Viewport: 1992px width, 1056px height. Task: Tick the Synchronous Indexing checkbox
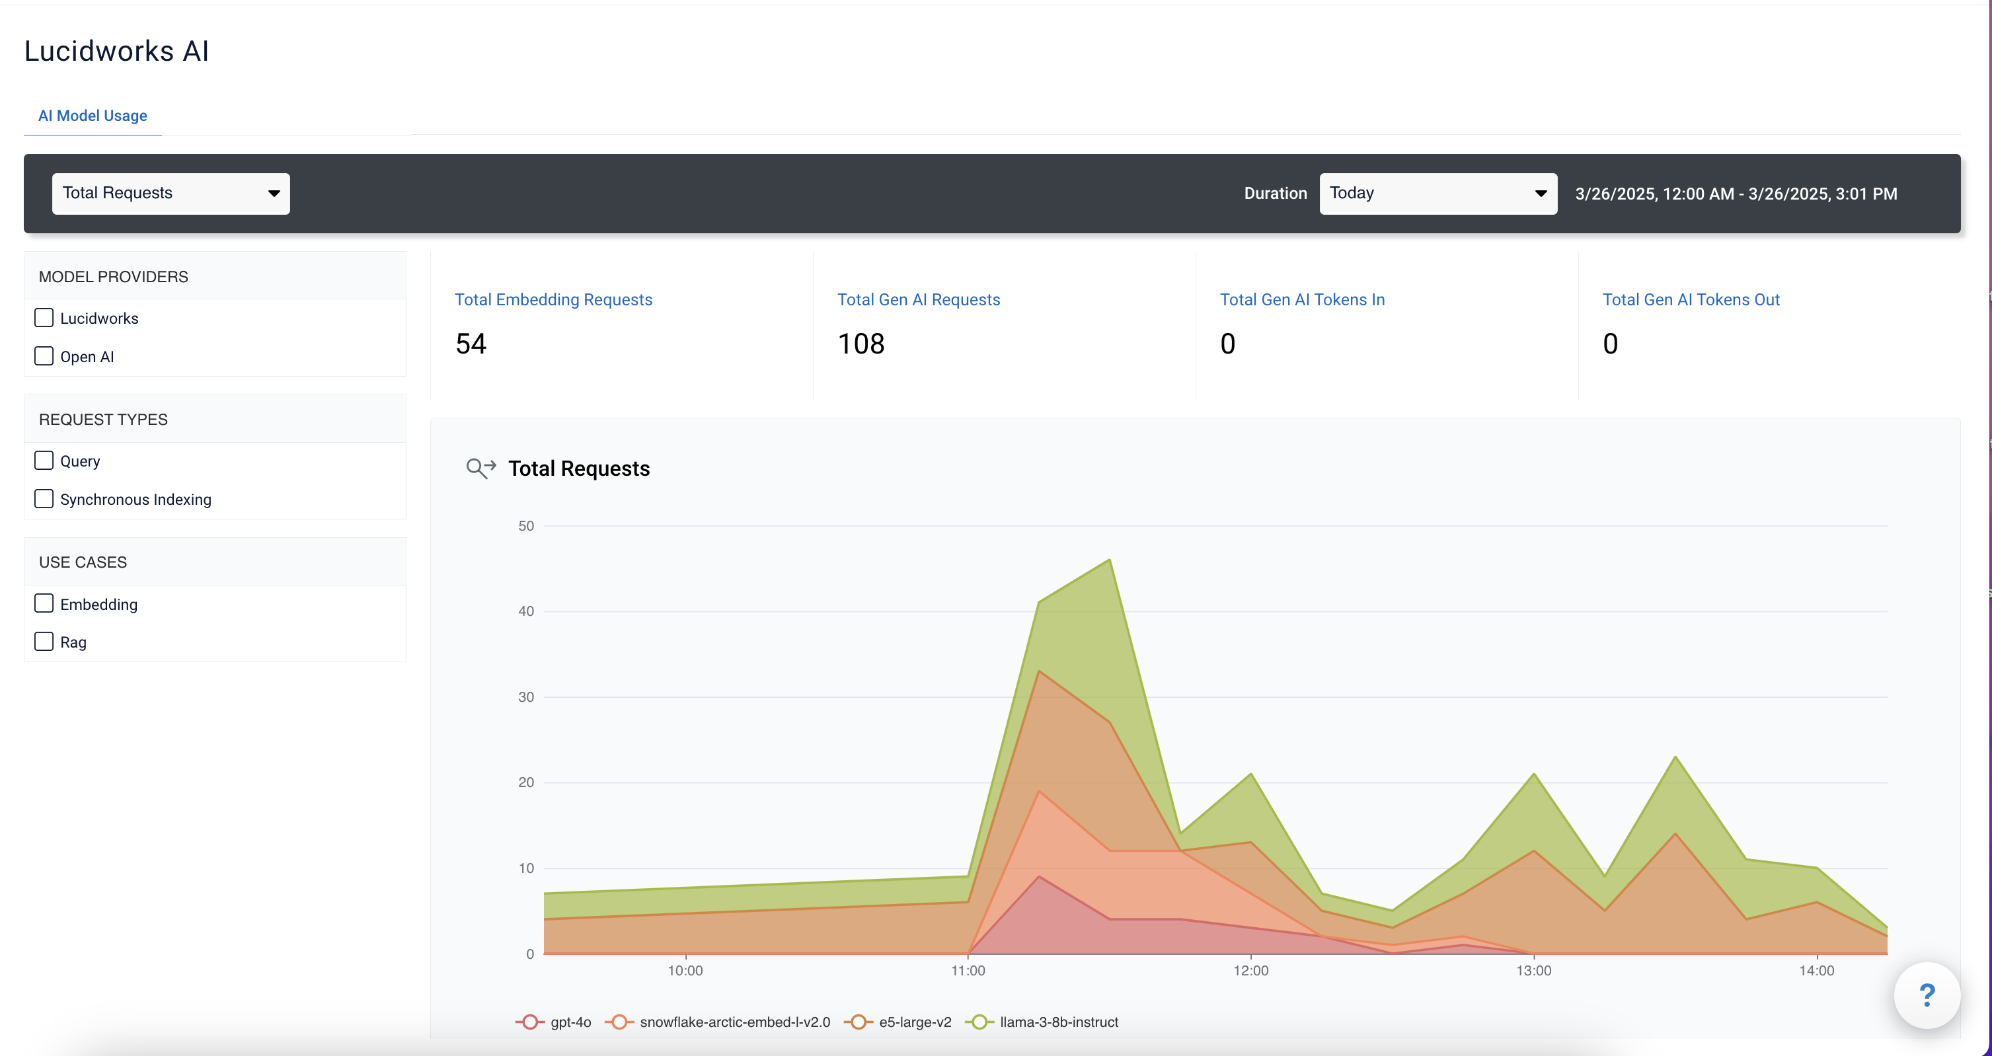[44, 499]
